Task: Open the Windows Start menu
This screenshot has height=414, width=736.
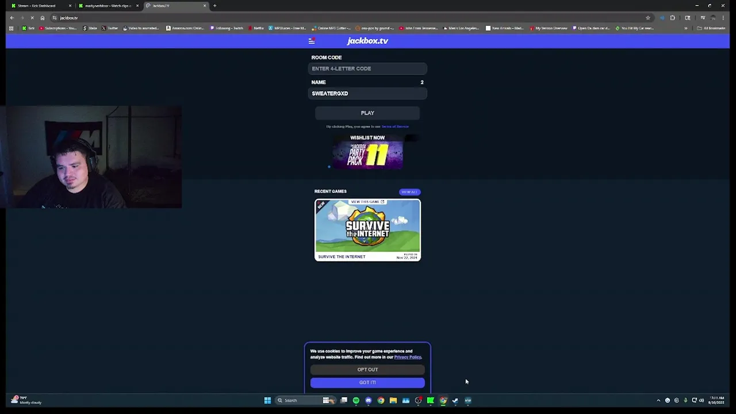Action: point(267,401)
